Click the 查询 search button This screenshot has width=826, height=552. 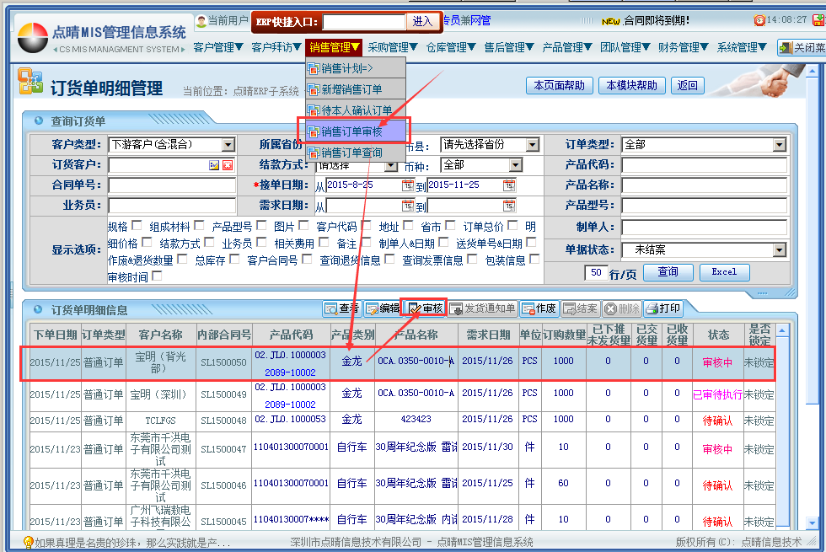668,272
